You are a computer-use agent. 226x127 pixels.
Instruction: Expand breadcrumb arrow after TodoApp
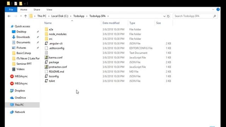[87, 16]
